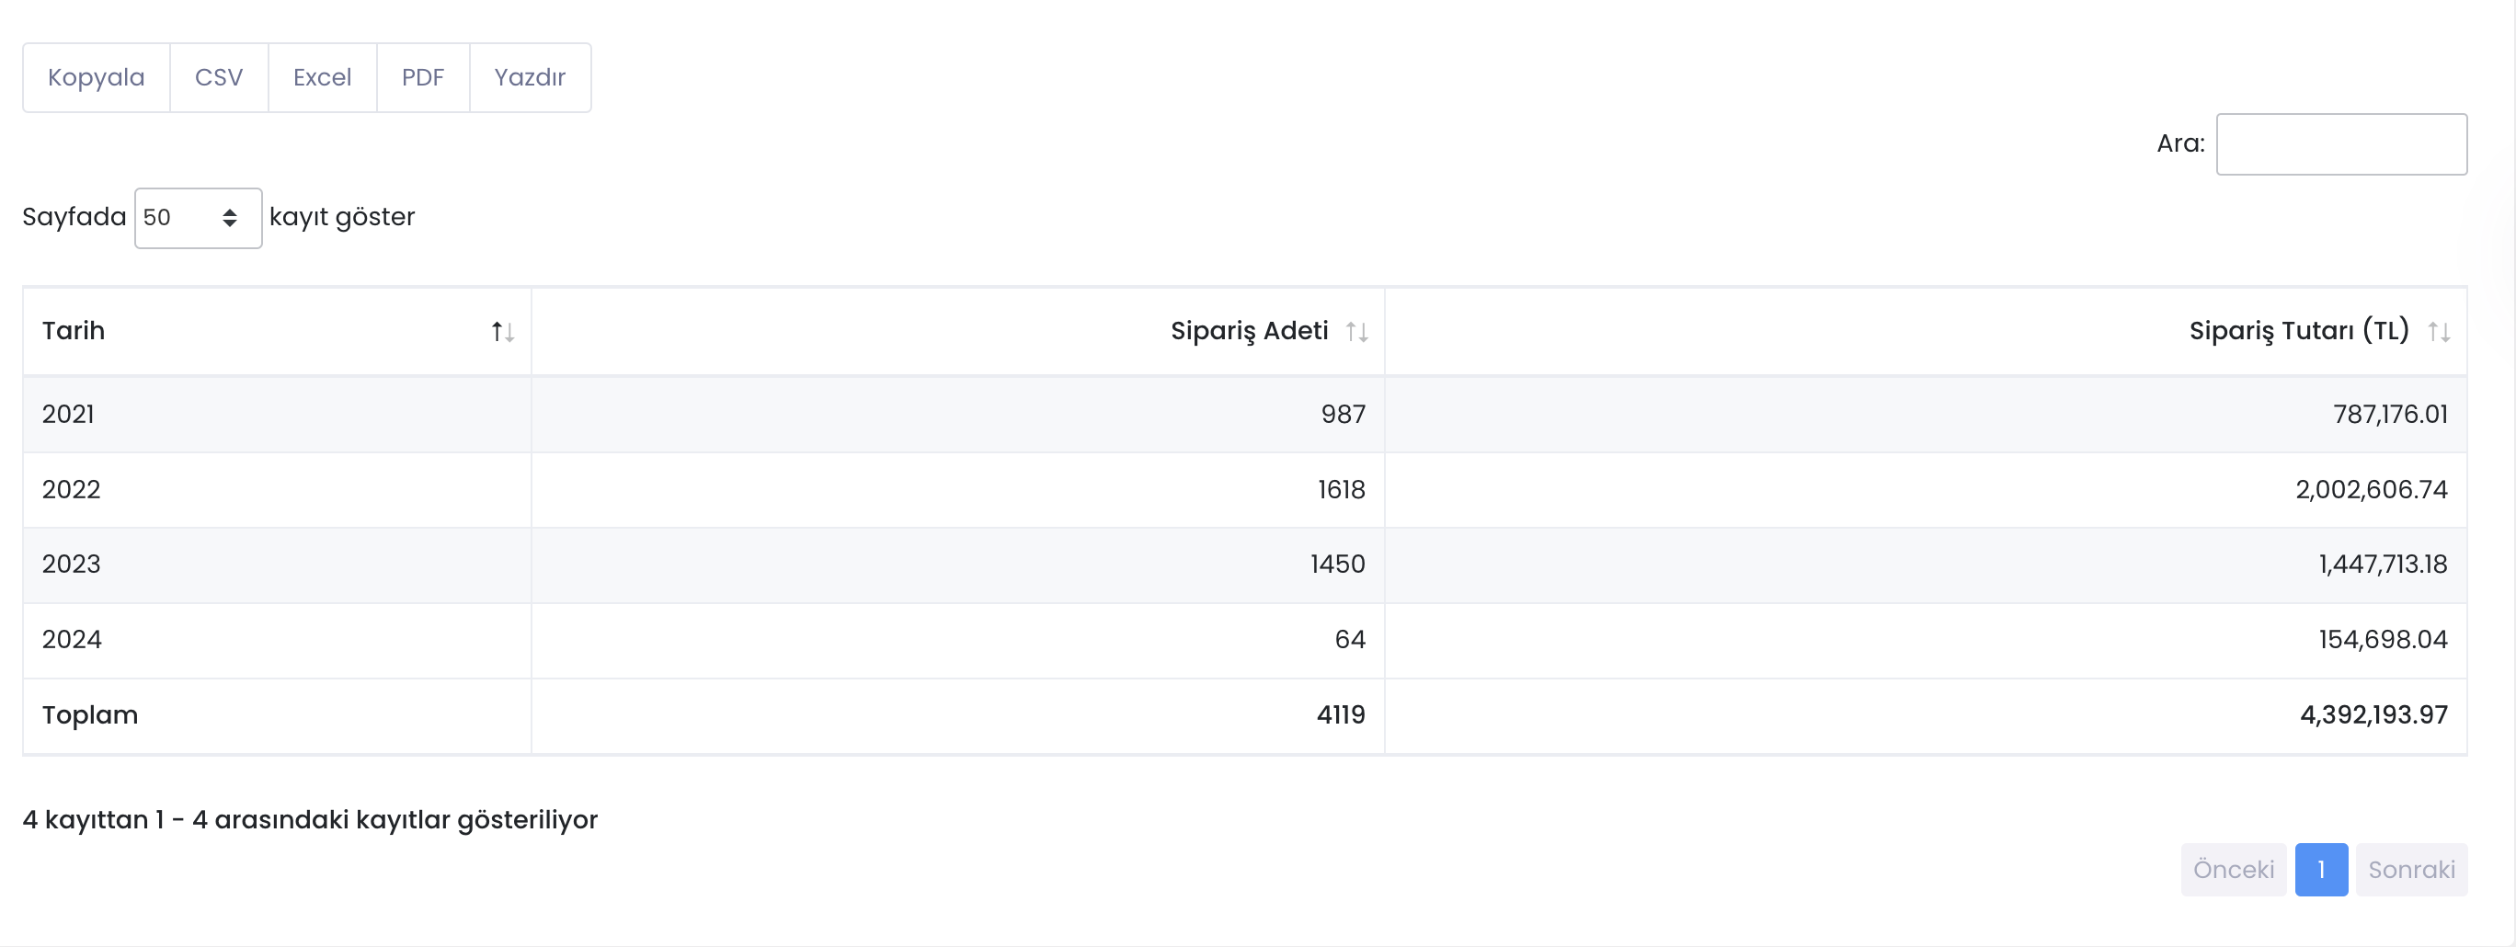Image resolution: width=2516 pixels, height=947 pixels.
Task: Open the records-per-page dropdown showing 50
Action: tap(199, 218)
